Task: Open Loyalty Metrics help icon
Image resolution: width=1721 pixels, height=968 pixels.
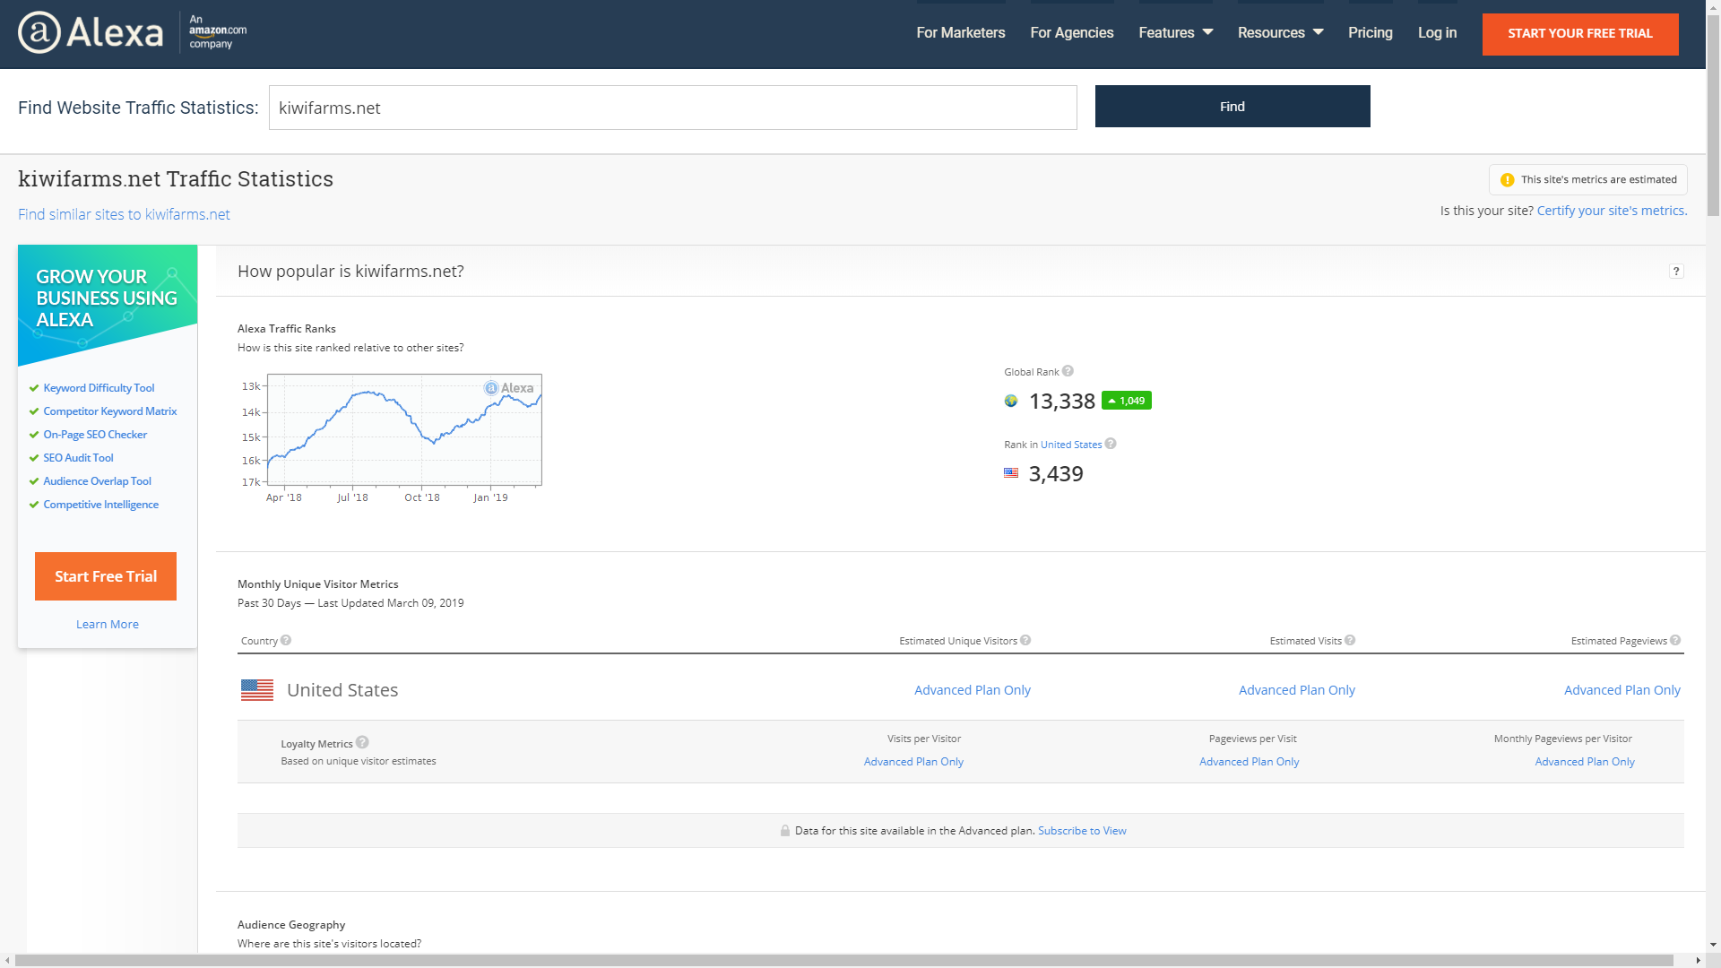Action: pyautogui.click(x=362, y=742)
